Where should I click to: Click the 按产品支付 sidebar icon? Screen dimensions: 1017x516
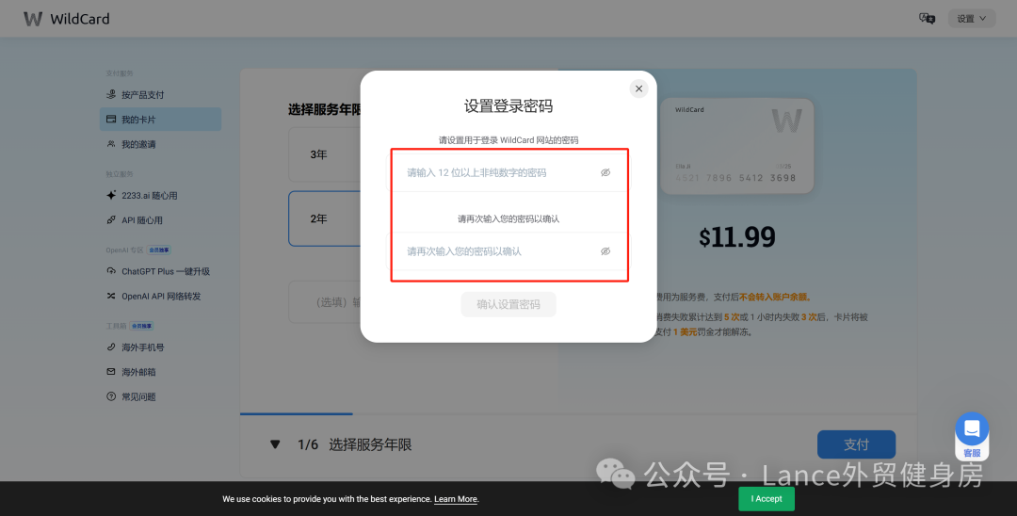point(112,95)
